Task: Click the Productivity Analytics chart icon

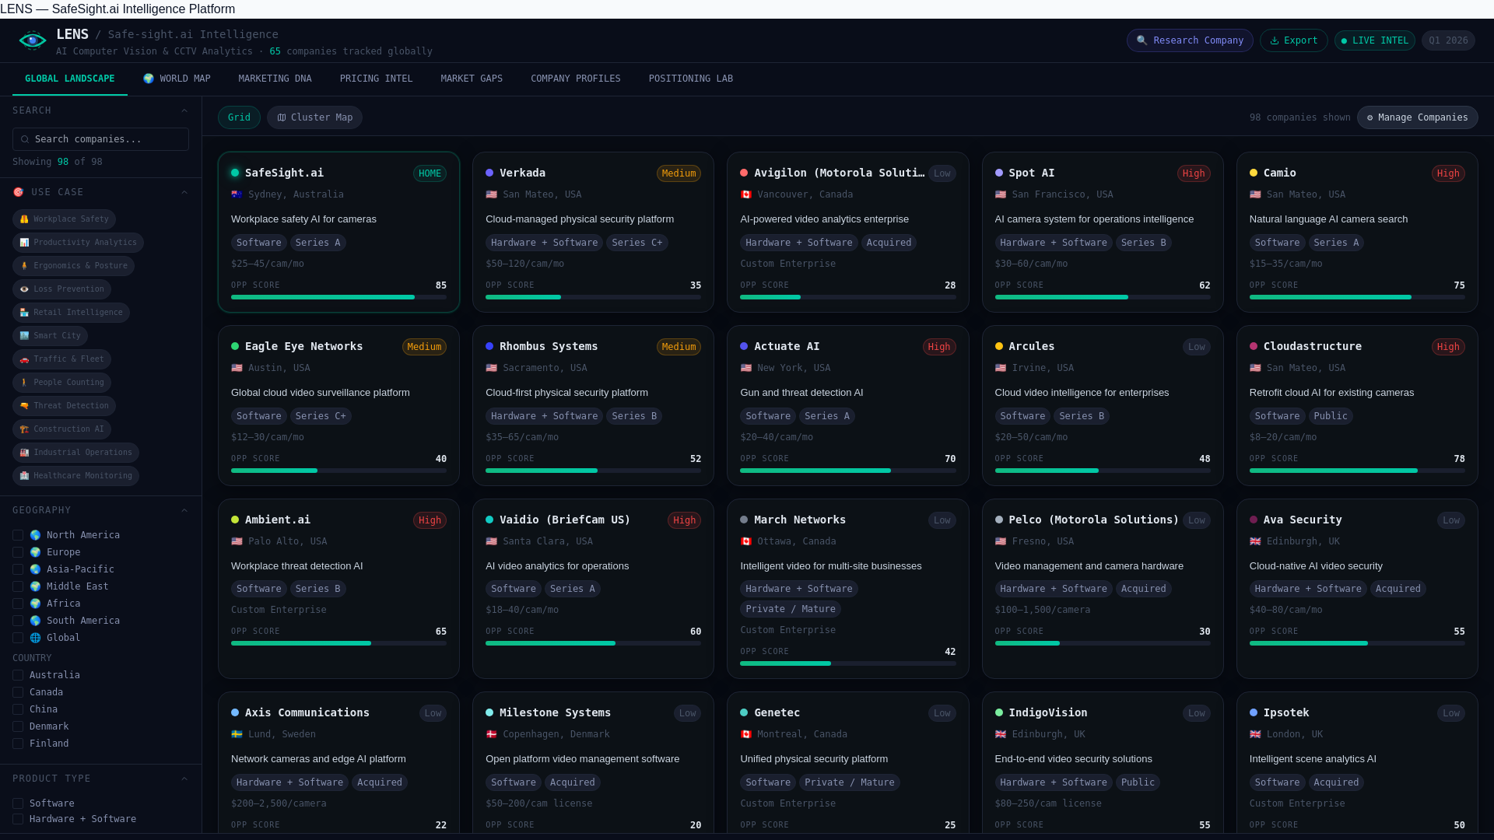Action: point(24,243)
